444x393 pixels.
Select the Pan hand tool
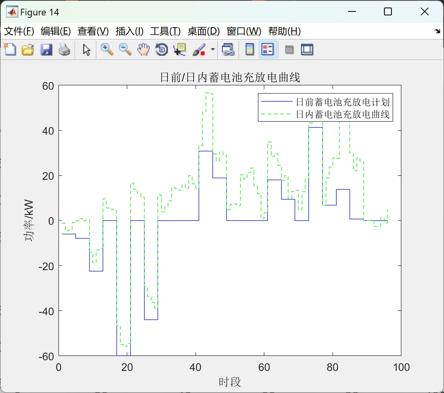click(143, 49)
